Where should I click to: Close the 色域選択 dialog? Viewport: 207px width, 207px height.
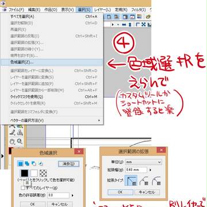click(x=79, y=151)
